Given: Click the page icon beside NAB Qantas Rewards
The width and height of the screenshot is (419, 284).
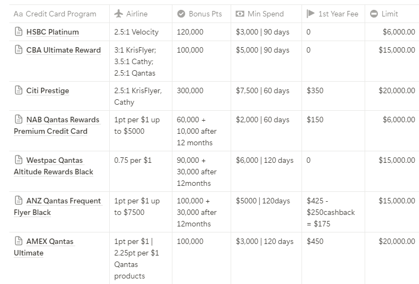Looking at the screenshot, I should click(x=18, y=120).
